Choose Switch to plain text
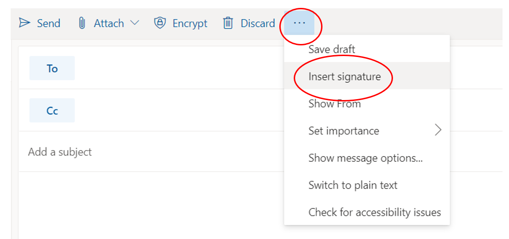This screenshot has height=239, width=509. click(x=353, y=185)
